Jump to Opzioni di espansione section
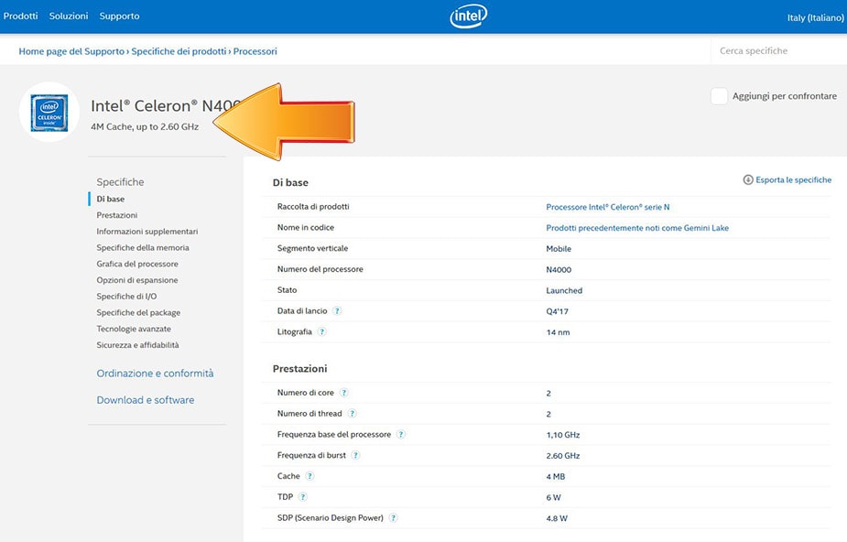 click(137, 279)
